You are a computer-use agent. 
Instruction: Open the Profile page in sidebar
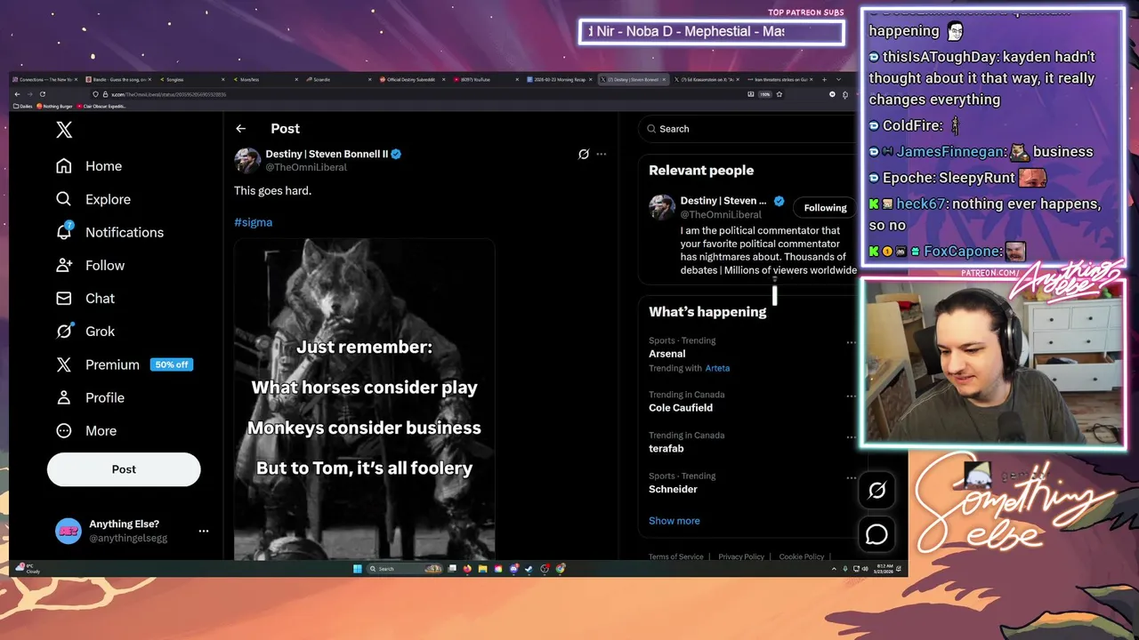point(90,397)
